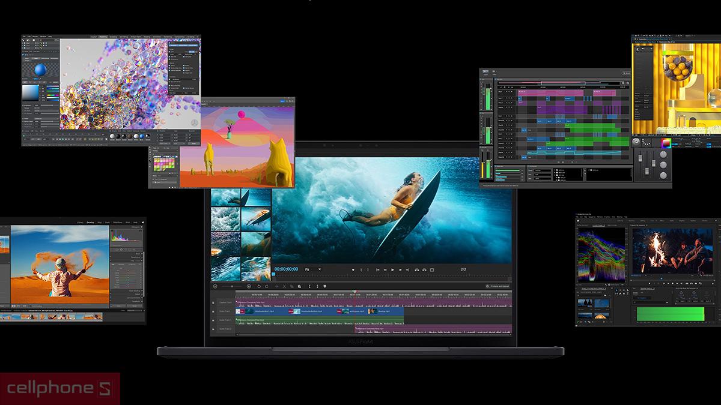Step forward one frame in the center editor preview

400,269
